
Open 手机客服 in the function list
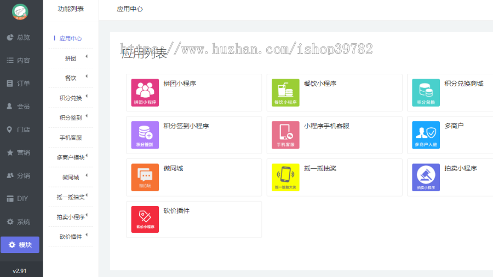click(71, 138)
